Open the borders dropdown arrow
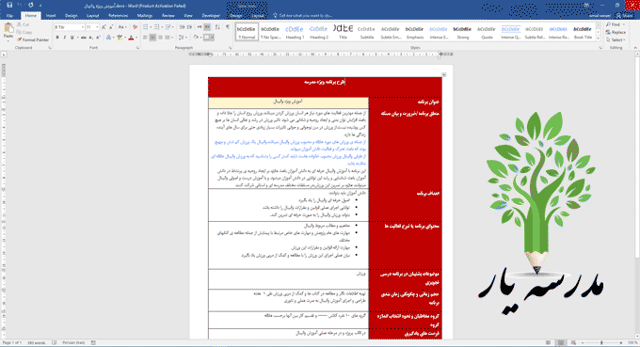The image size is (640, 347). 213,38
